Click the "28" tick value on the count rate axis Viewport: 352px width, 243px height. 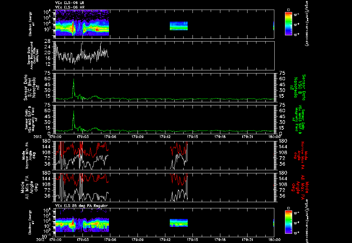[x=47, y=41]
